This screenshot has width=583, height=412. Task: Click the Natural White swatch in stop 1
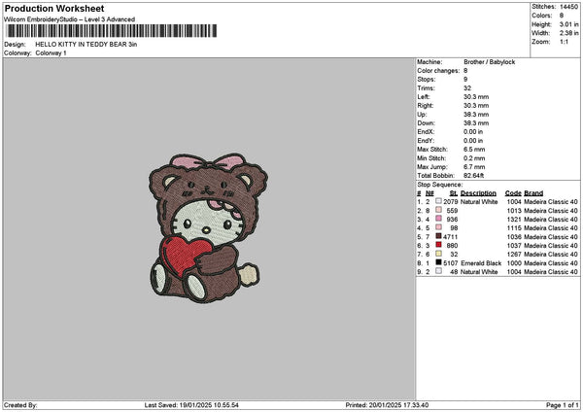click(439, 201)
